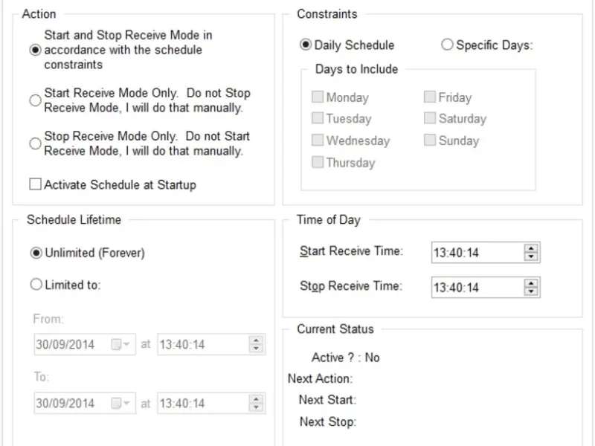Increase Start Receive Time with up arrow
The height and width of the screenshot is (446, 595).
(x=530, y=248)
